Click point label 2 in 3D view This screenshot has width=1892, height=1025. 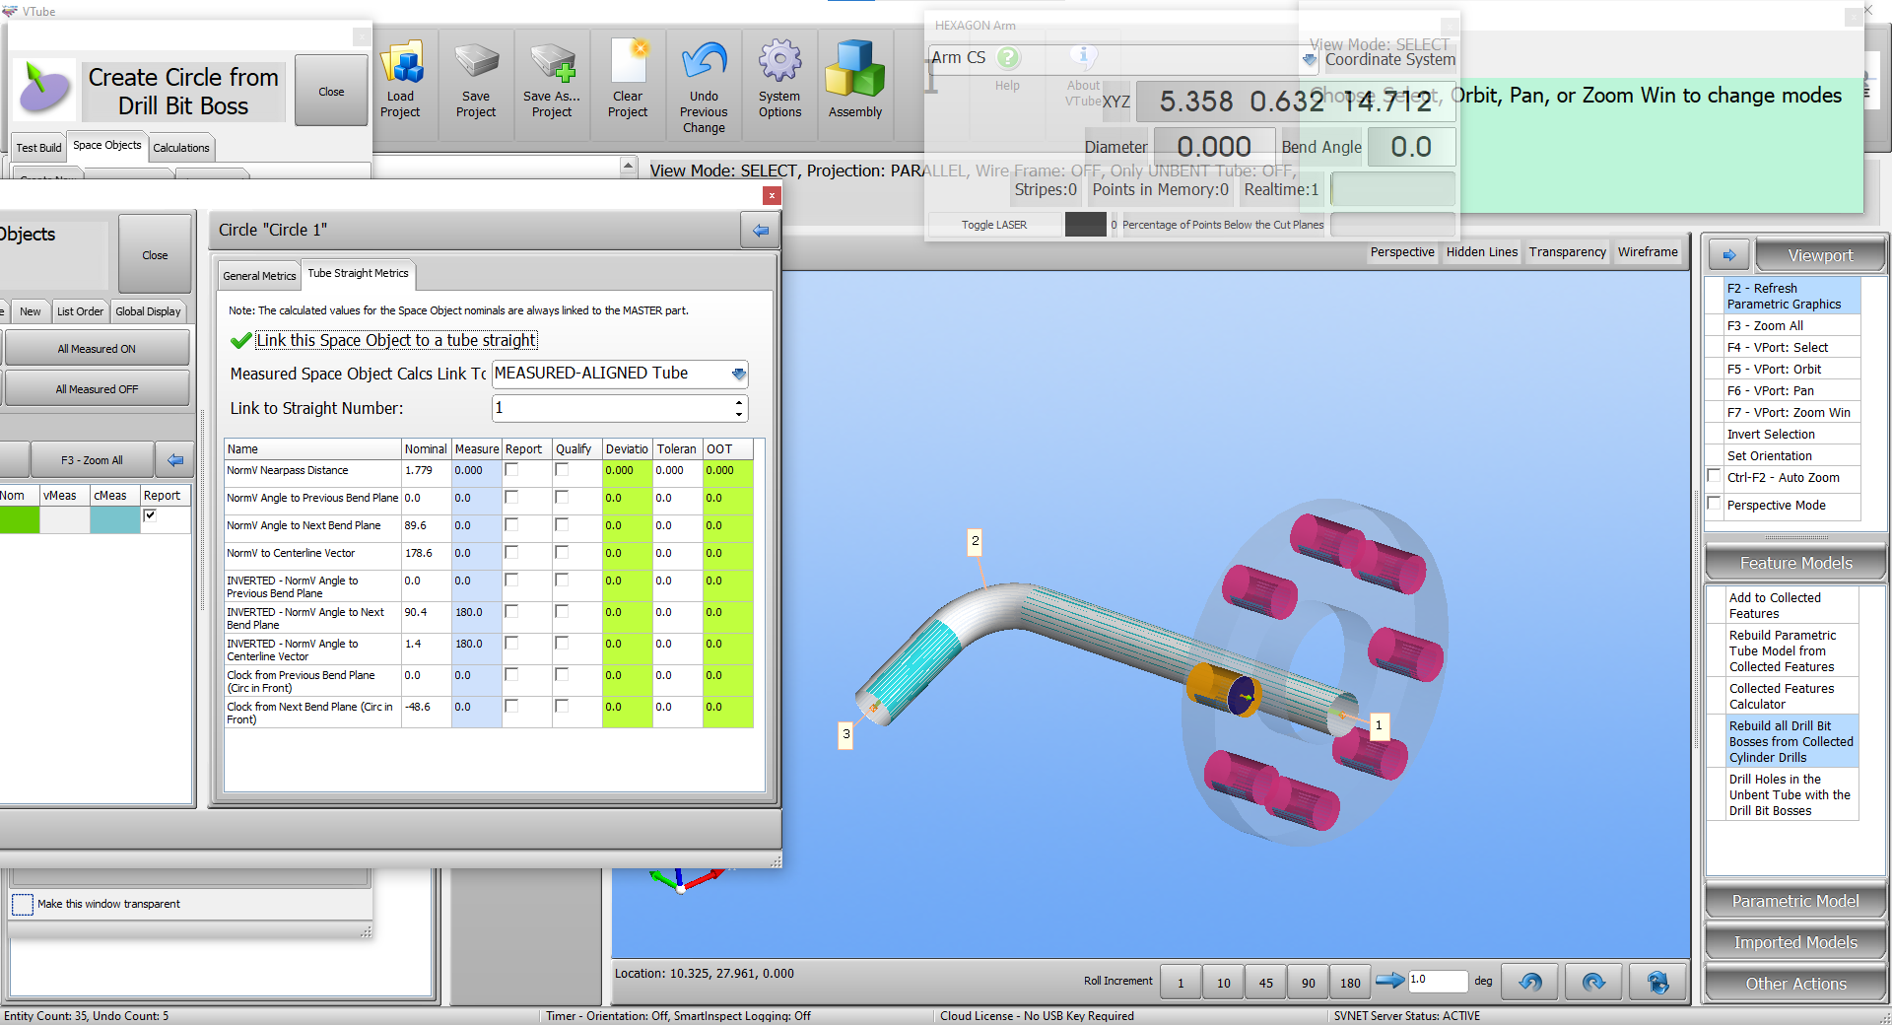(x=975, y=541)
